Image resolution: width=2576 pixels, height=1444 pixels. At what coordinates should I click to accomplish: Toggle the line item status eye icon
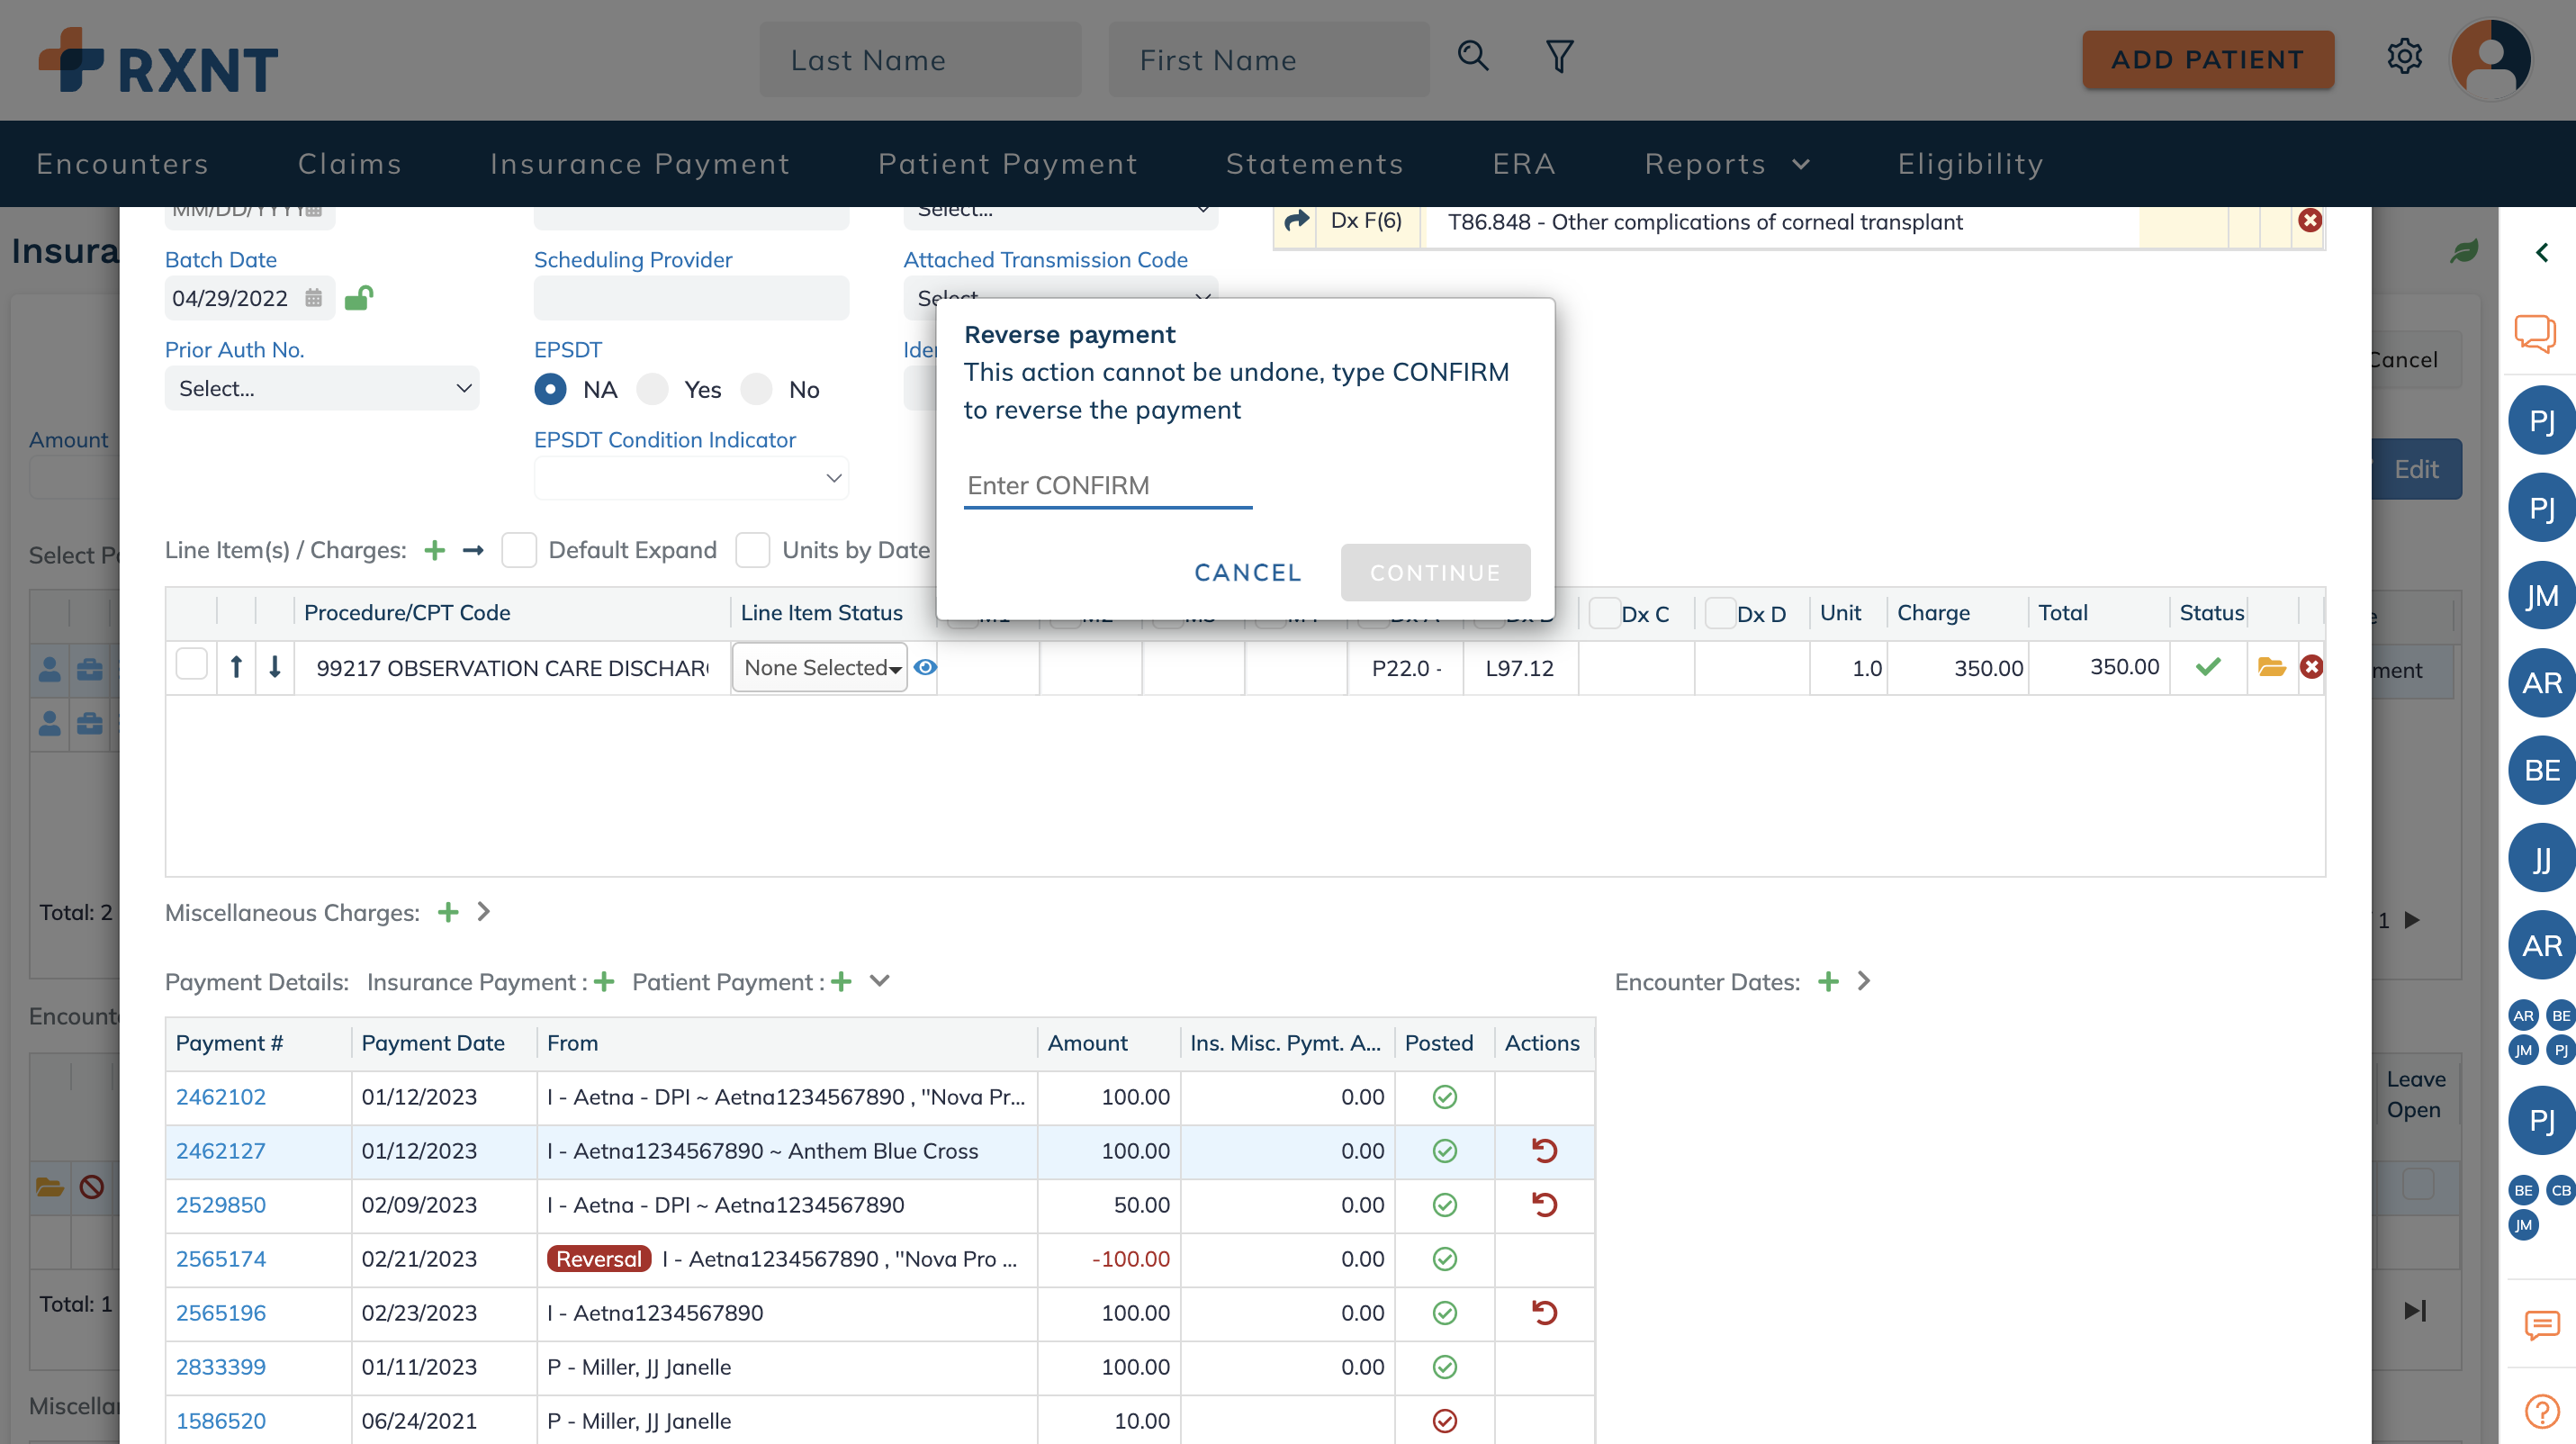[x=925, y=667]
